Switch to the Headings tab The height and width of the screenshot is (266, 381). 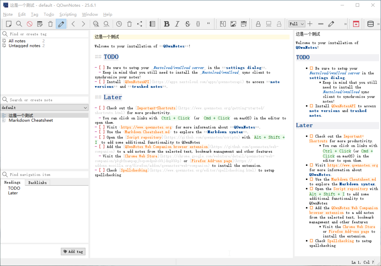(x=12, y=182)
